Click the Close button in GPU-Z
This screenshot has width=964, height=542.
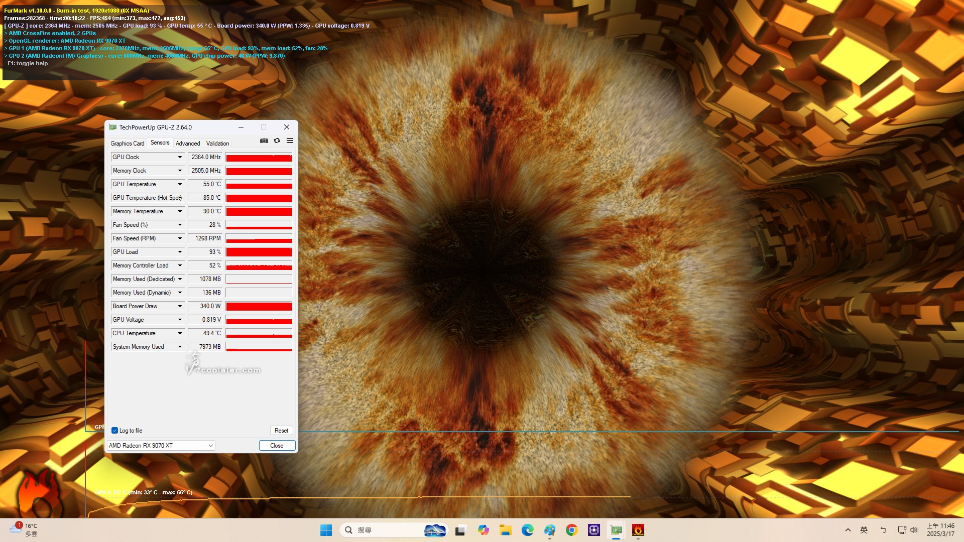pyautogui.click(x=277, y=446)
